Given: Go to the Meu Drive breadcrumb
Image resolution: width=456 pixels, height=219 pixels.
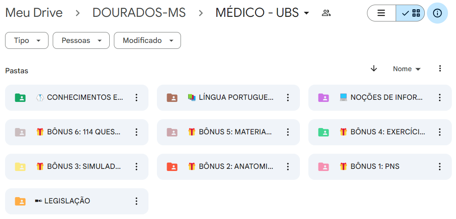Looking at the screenshot, I should point(34,13).
